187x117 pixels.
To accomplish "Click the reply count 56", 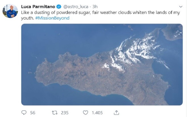I will pyautogui.click(x=32, y=113).
